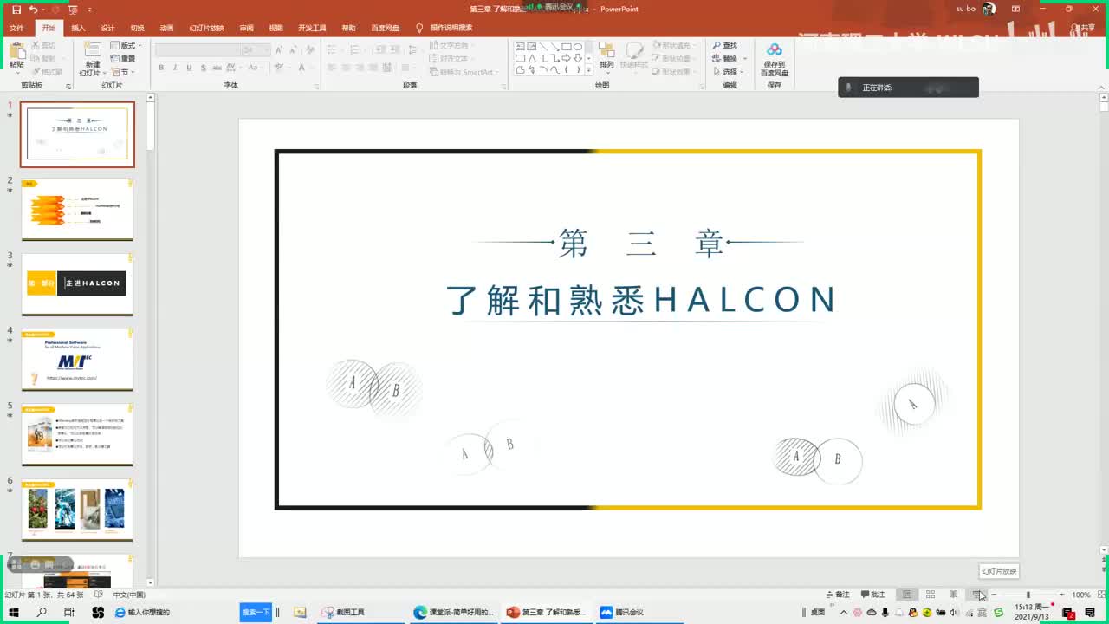This screenshot has height=624, width=1109.
Task: Click the zoom in plus button
Action: (1062, 595)
